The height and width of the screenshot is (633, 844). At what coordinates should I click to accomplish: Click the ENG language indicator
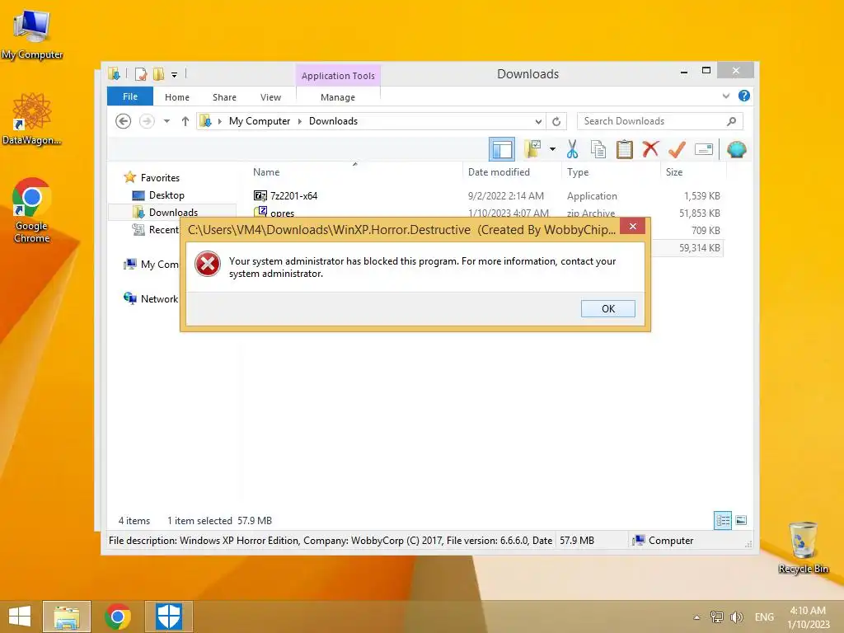(x=764, y=617)
